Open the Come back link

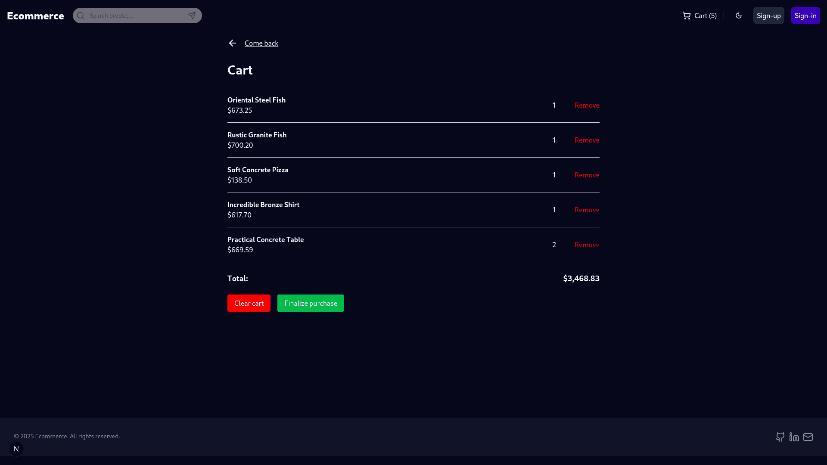pos(261,43)
